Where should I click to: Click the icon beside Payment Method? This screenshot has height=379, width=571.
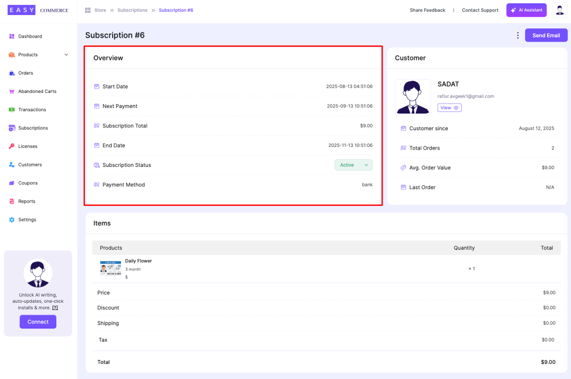(x=96, y=185)
